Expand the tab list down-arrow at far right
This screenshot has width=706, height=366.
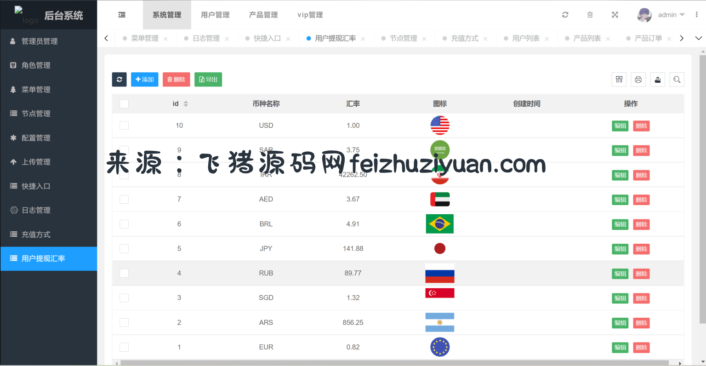click(x=699, y=38)
